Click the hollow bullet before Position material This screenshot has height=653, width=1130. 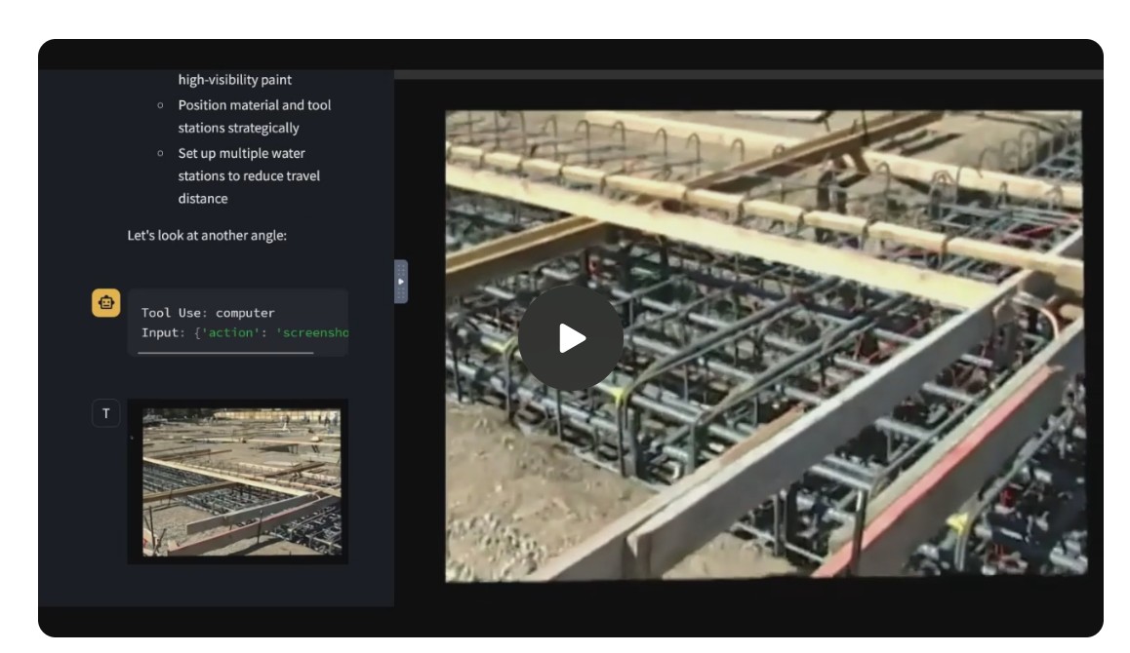point(160,105)
